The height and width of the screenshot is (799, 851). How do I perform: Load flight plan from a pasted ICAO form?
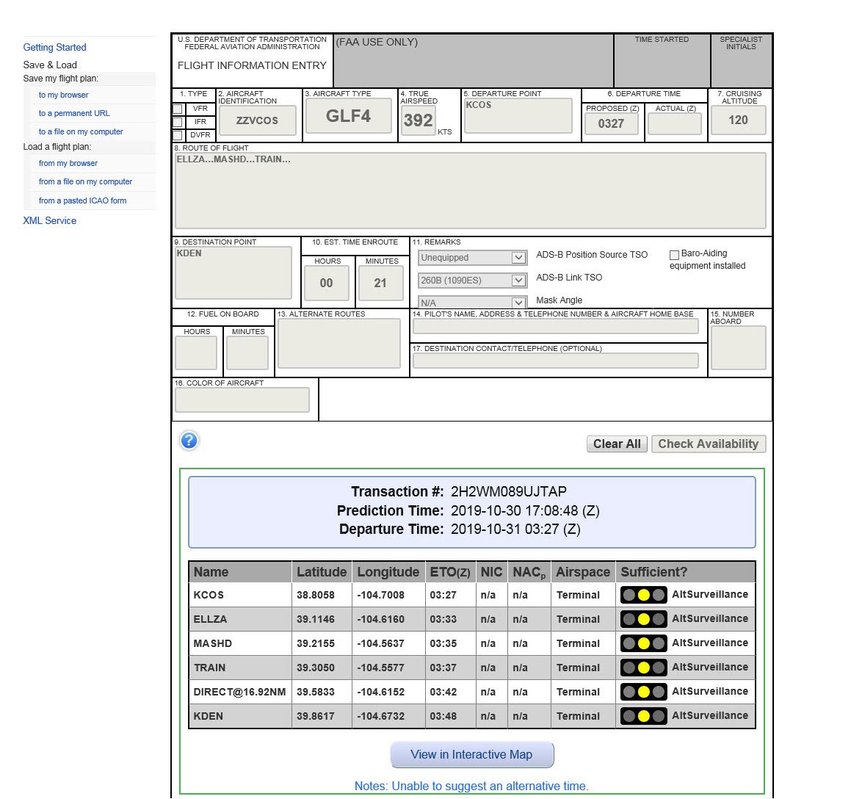pos(82,200)
